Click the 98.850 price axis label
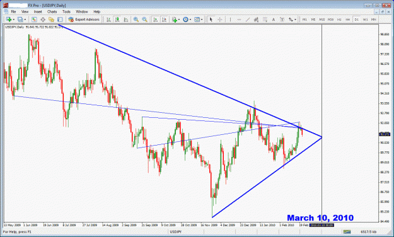Screen dimensions: 394x237 click(x=385, y=35)
